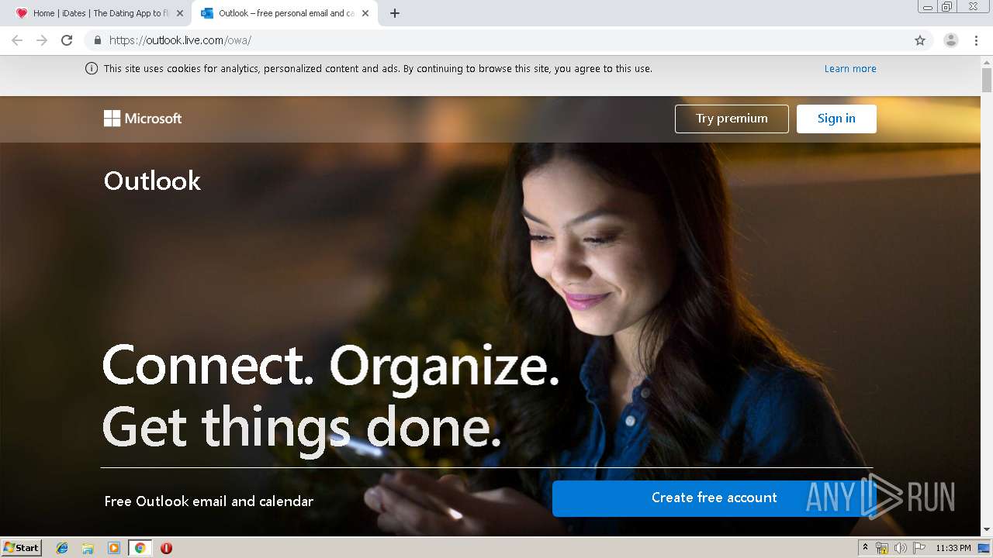The height and width of the screenshot is (558, 993).
Task: View site lock security info
Action: click(98, 40)
